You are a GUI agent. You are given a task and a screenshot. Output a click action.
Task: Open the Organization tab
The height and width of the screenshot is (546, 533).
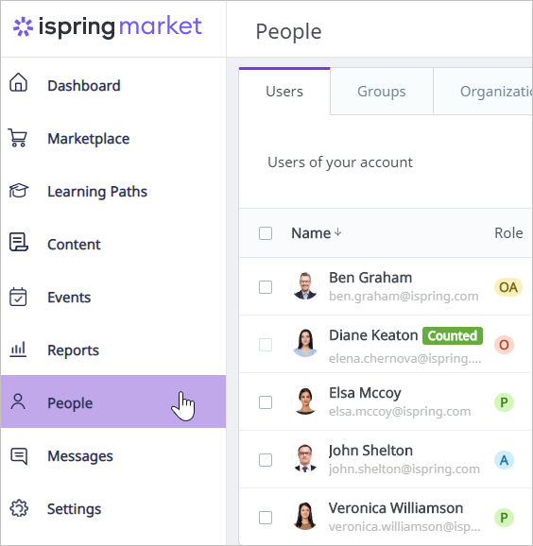(x=483, y=92)
